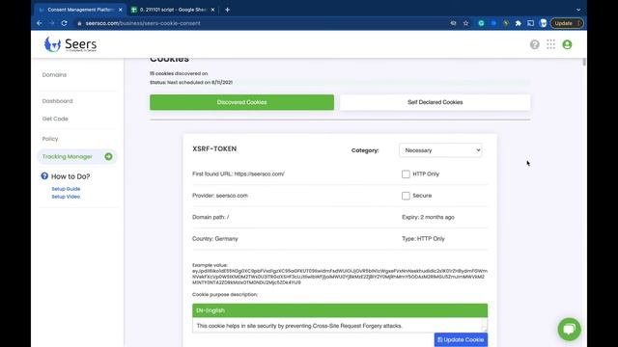Open Dashboard in the sidebar
The height and width of the screenshot is (347, 618).
pos(58,101)
